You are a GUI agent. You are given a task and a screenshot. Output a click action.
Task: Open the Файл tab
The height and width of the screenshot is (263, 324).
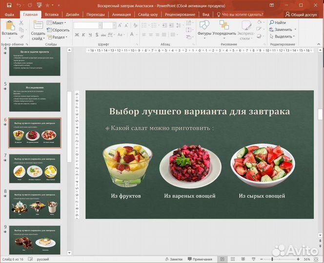tap(9, 15)
